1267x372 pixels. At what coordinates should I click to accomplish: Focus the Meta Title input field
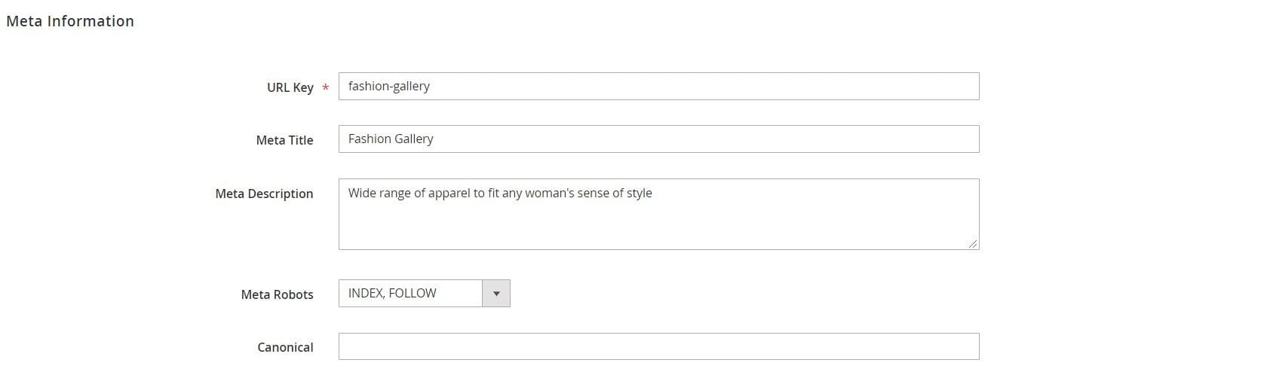click(x=659, y=139)
